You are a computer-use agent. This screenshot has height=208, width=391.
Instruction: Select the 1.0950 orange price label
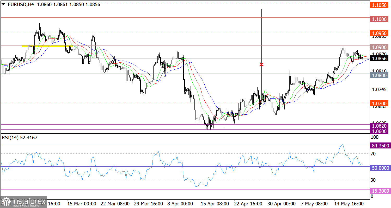coord(379,33)
